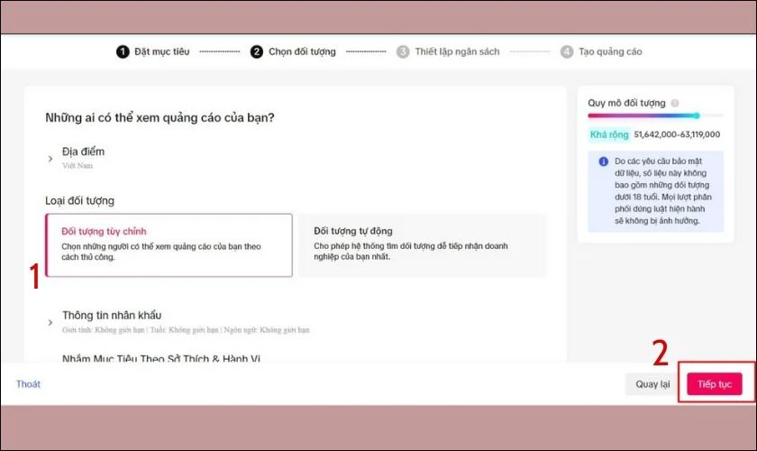This screenshot has width=757, height=451.
Task: Click the step 1 circle icon
Action: point(123,51)
